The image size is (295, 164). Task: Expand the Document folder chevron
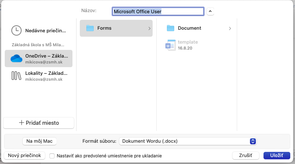click(230, 28)
